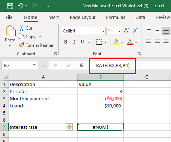Click the Select All corner triangle
Image resolution: width=171 pixels, height=142 pixels.
5,77
